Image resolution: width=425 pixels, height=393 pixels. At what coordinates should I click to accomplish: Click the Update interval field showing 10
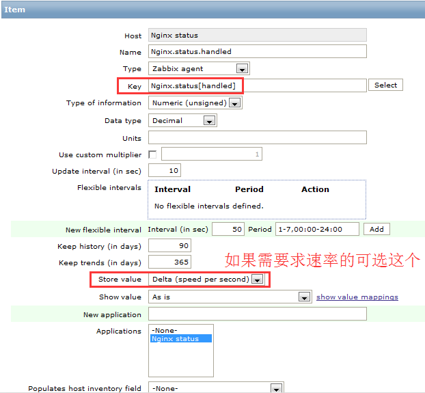[165, 170]
